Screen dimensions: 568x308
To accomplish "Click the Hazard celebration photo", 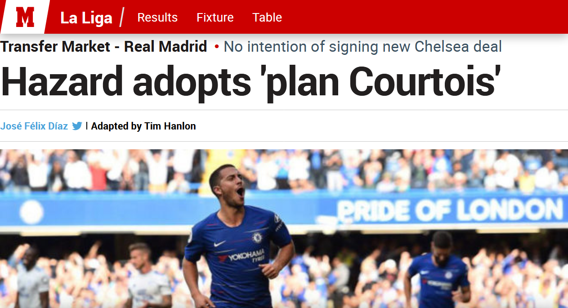I will pyautogui.click(x=284, y=228).
